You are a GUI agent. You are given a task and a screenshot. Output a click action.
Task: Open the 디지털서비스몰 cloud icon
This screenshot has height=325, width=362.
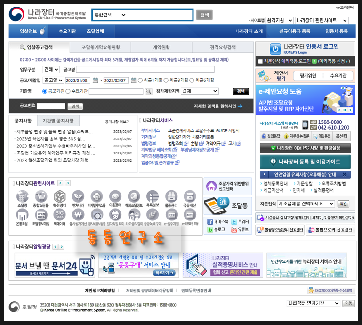97,196
